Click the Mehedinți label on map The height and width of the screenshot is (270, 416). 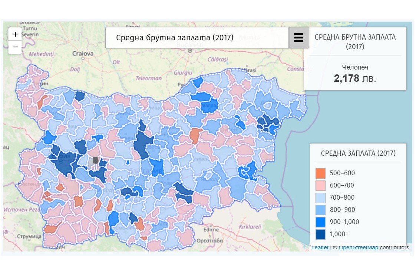click(41, 54)
